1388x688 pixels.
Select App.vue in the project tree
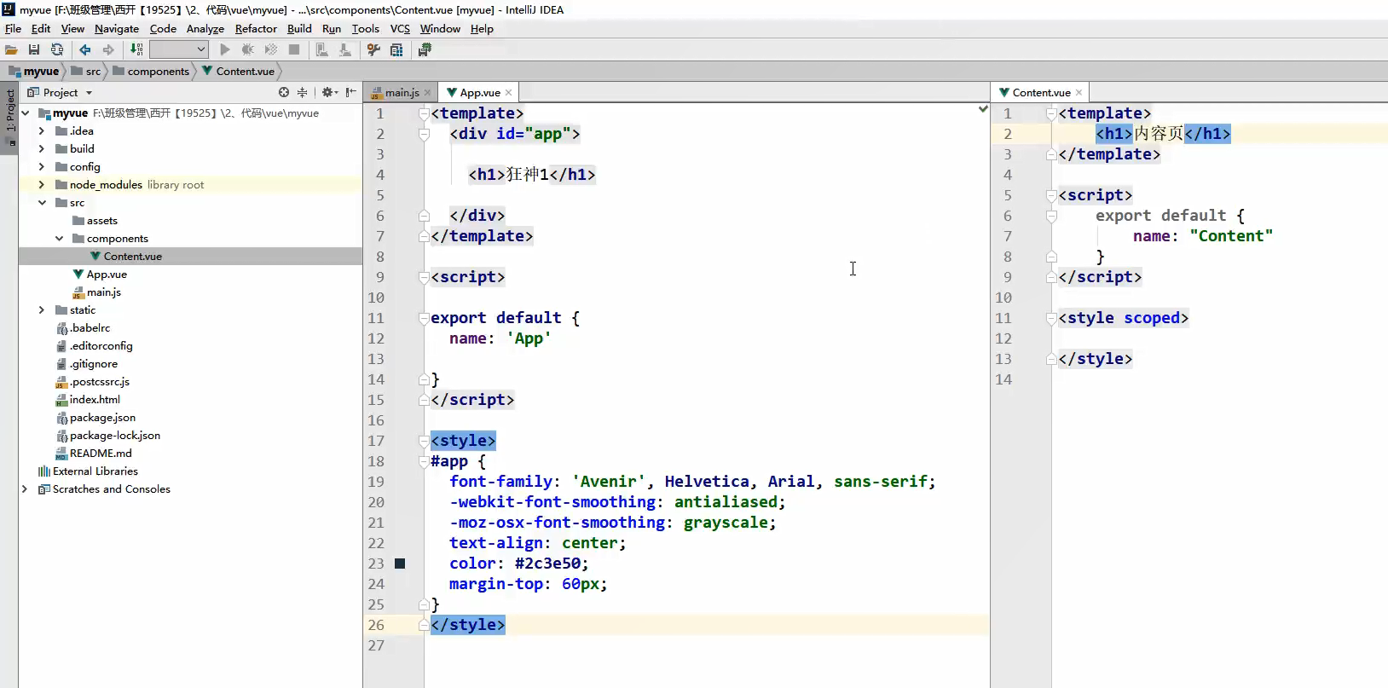point(107,275)
